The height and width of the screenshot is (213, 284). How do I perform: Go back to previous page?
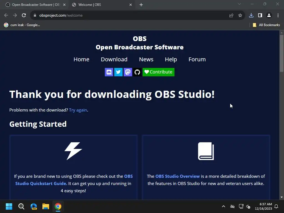(6, 16)
